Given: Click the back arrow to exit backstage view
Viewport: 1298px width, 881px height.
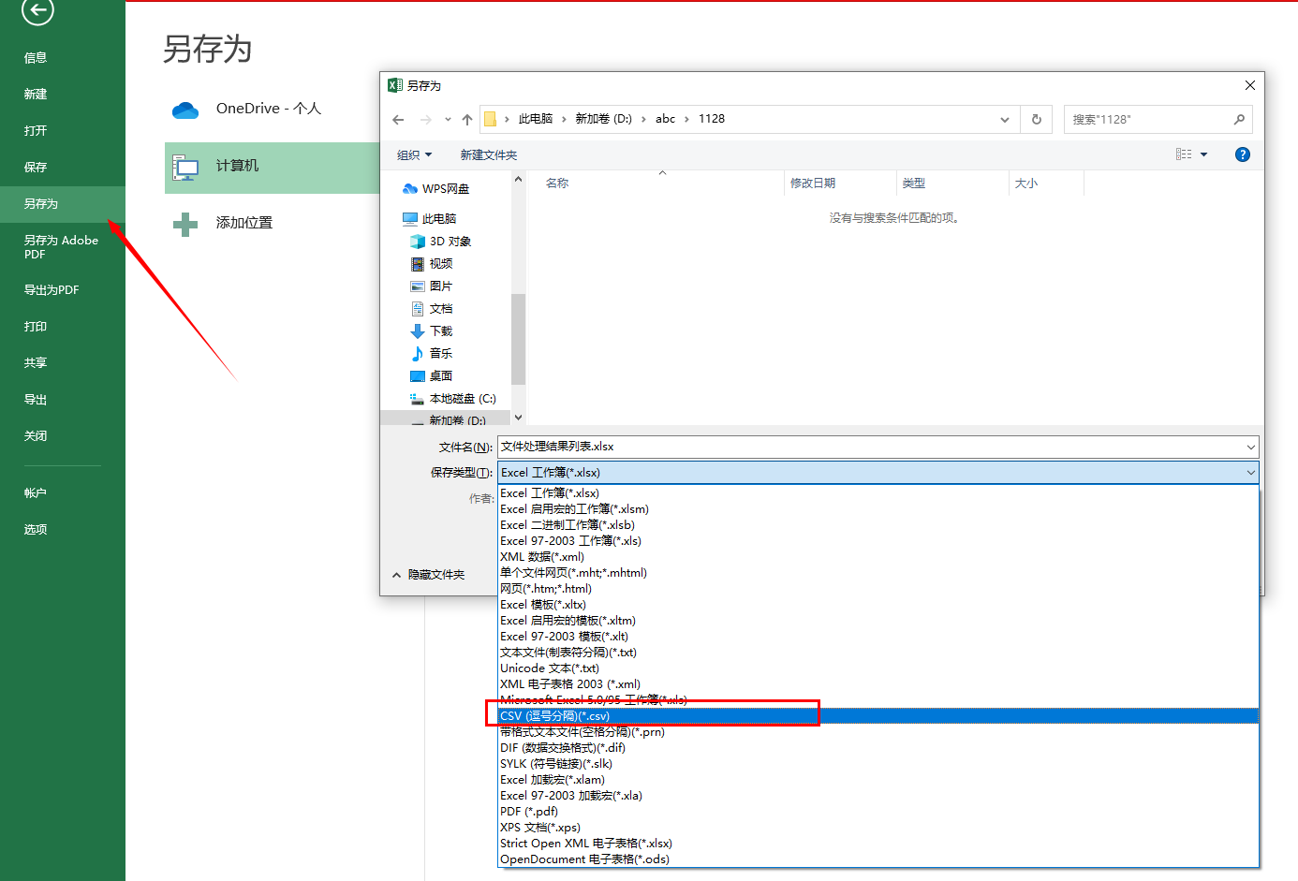Looking at the screenshot, I should coord(36,14).
